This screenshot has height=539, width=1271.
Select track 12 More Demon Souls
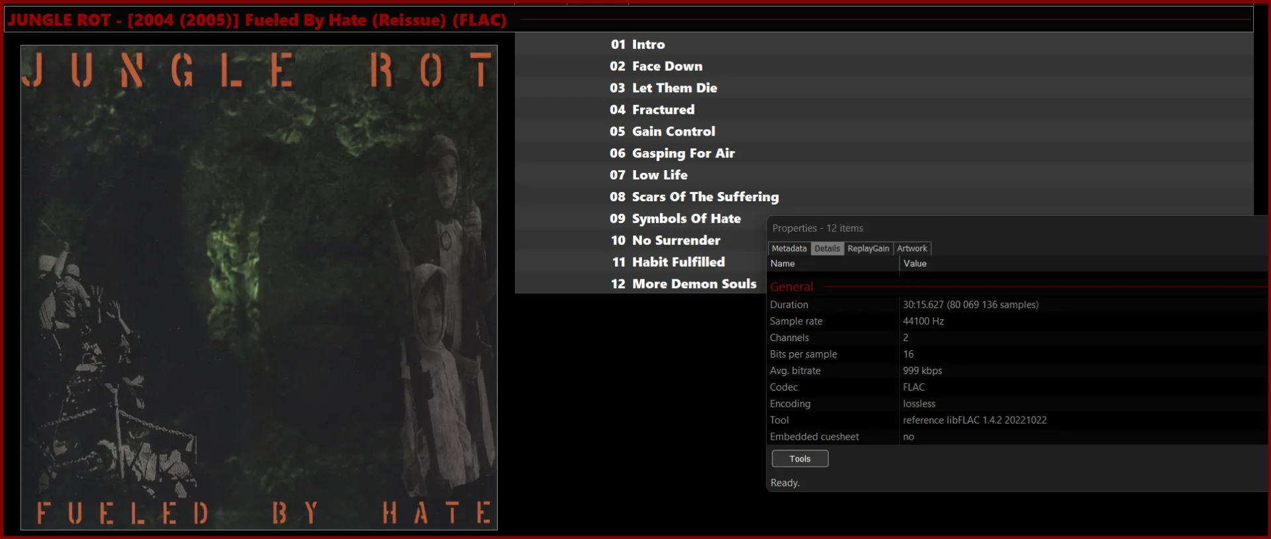(641, 284)
